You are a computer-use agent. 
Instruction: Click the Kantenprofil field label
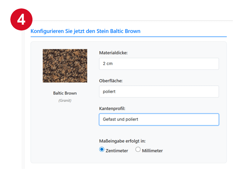pyautogui.click(x=112, y=108)
